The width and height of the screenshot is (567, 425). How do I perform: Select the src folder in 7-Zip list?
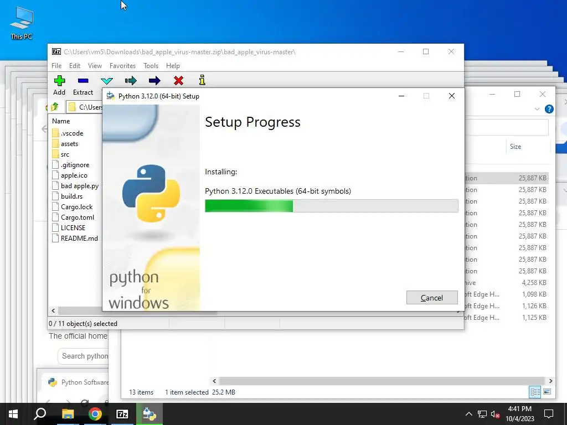pos(60,154)
